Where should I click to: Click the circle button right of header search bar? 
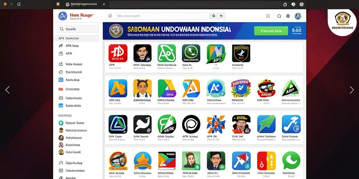(x=214, y=16)
